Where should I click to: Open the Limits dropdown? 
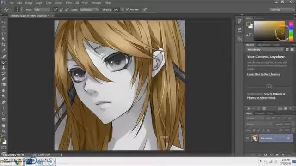point(89,9)
